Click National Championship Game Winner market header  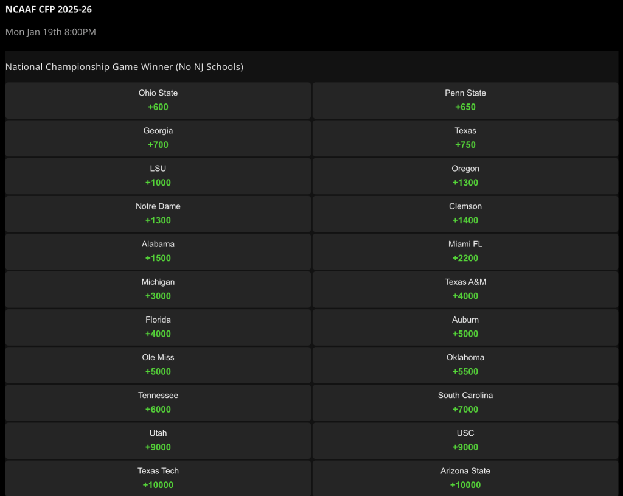point(124,67)
